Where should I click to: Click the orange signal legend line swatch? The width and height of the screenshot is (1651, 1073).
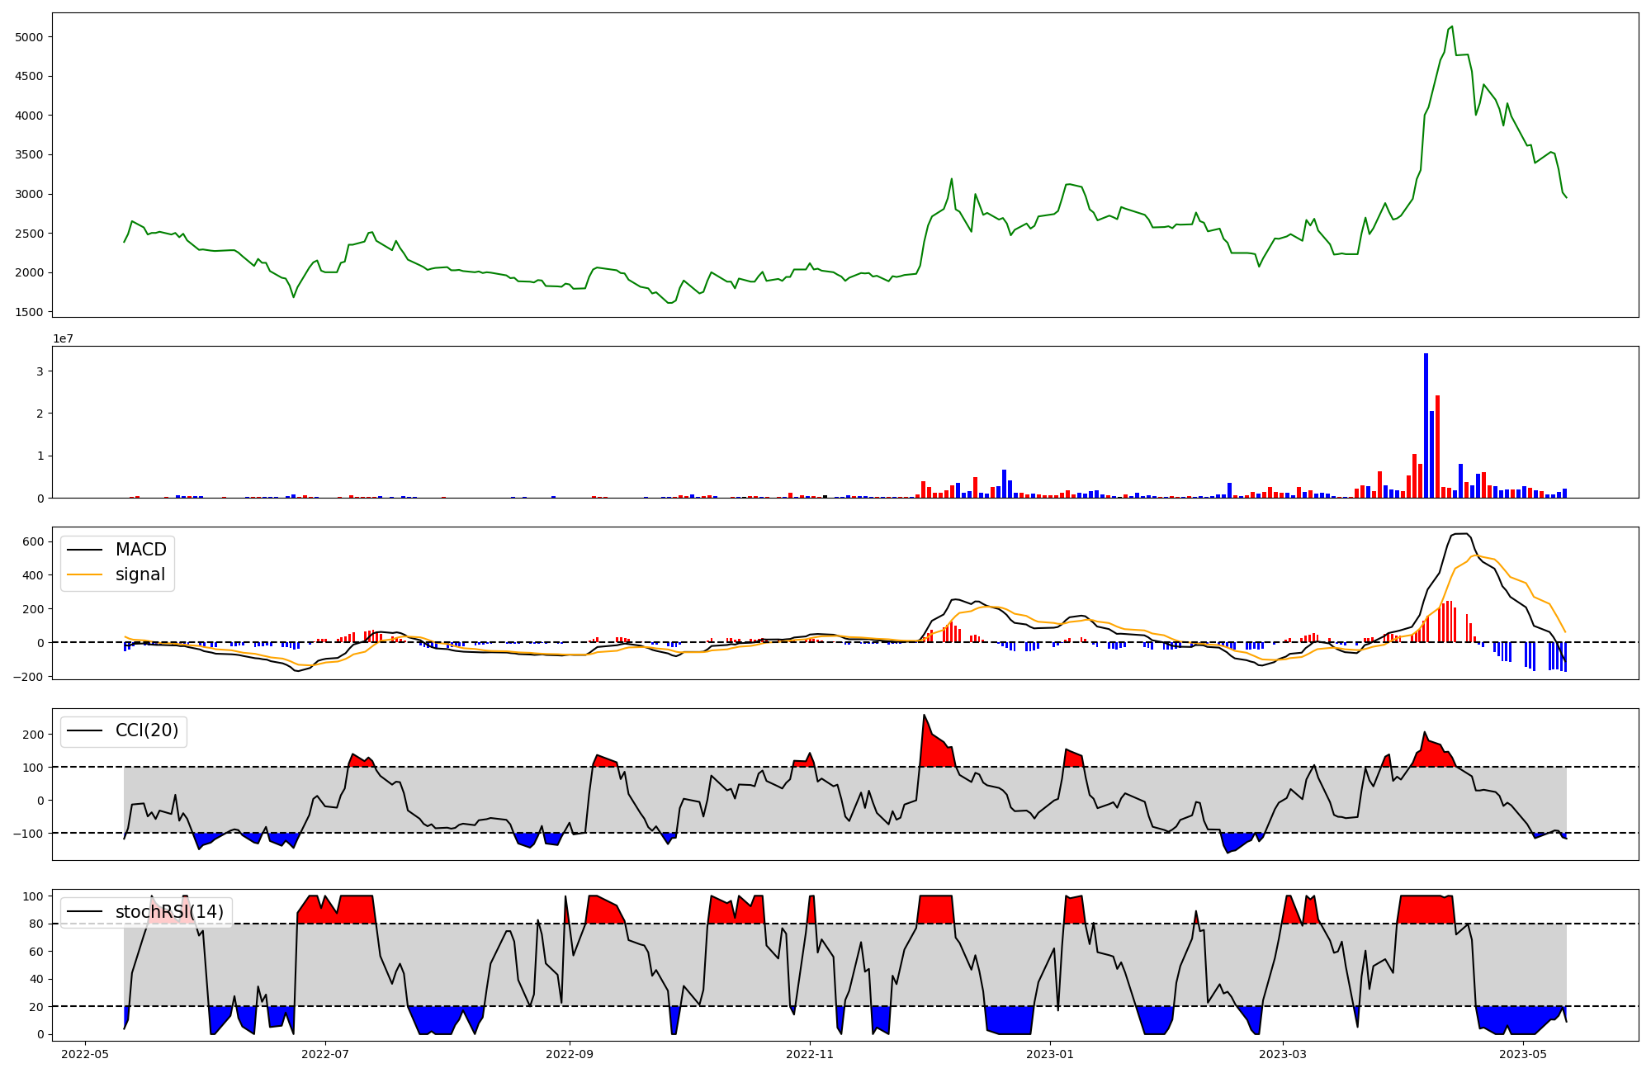84,574
